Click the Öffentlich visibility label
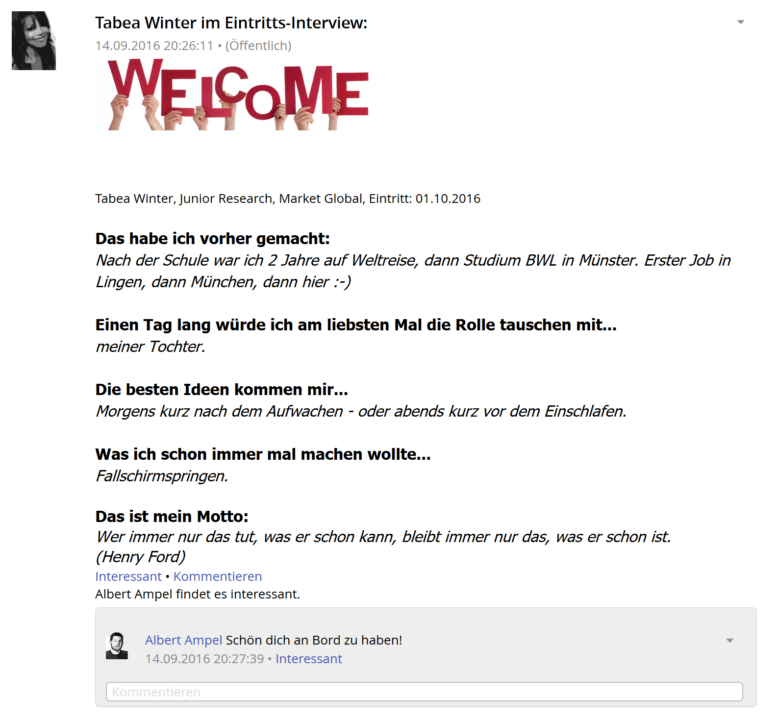 coord(258,46)
